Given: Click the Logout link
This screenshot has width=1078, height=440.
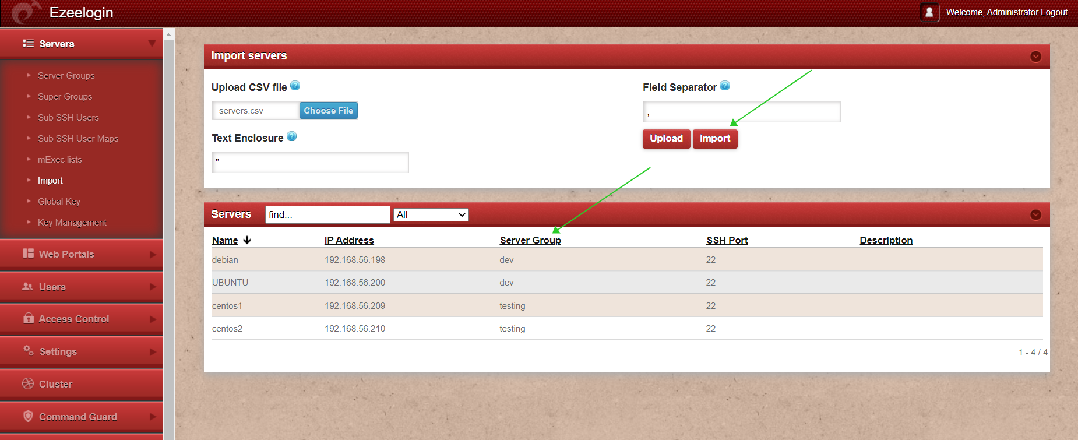Looking at the screenshot, I should coord(1054,12).
